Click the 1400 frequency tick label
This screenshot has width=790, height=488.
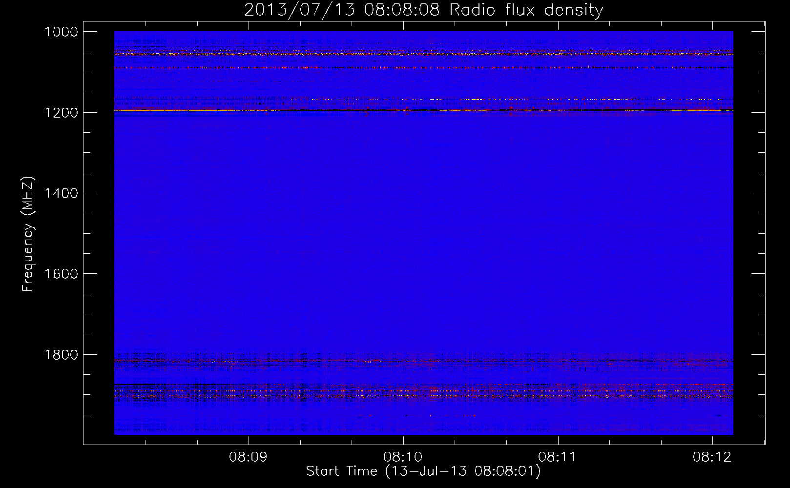click(61, 193)
